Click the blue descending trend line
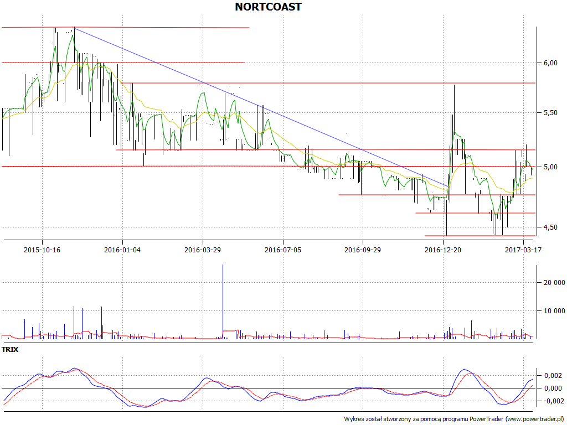567x425 pixels. click(x=261, y=107)
